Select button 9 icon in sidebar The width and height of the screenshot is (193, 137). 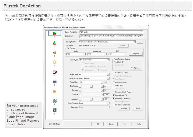(x=55, y=110)
